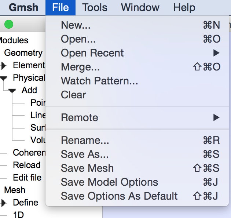
Task: Select the Point item under Add
Action: [x=38, y=103]
